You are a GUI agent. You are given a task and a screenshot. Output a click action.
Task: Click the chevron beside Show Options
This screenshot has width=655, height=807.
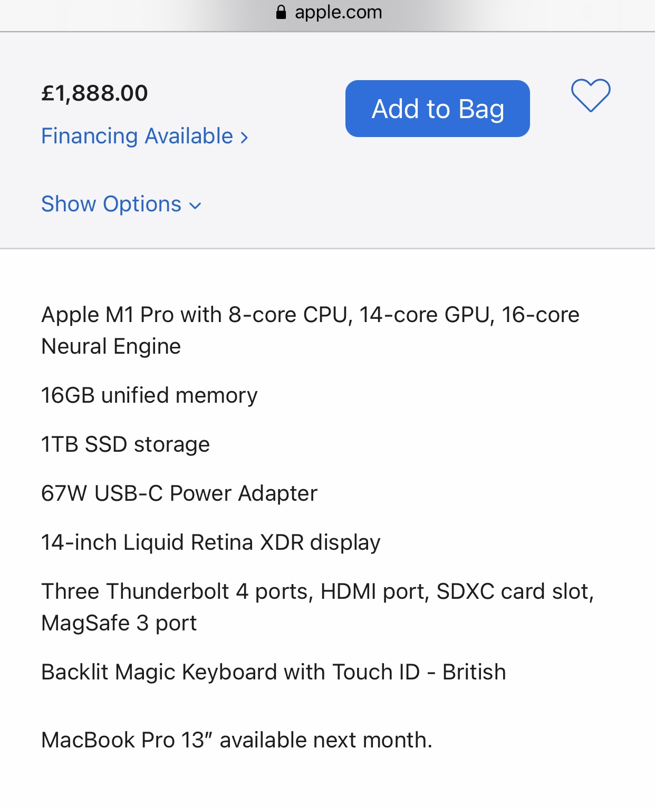tap(195, 206)
